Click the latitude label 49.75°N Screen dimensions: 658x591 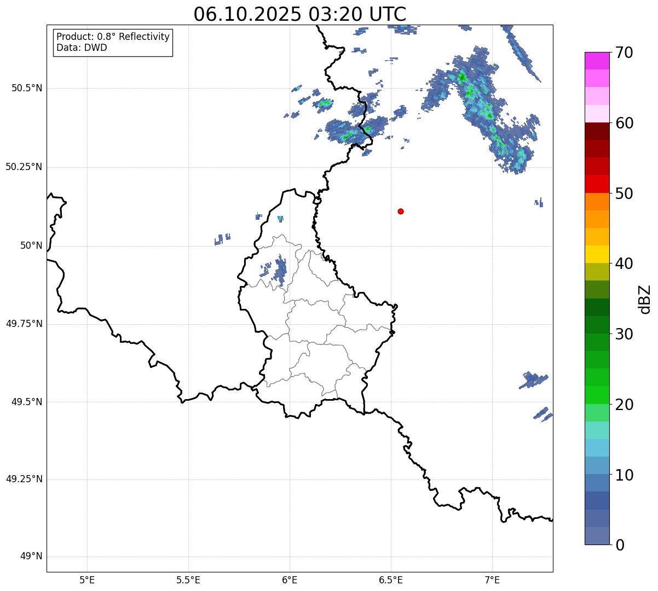click(24, 324)
